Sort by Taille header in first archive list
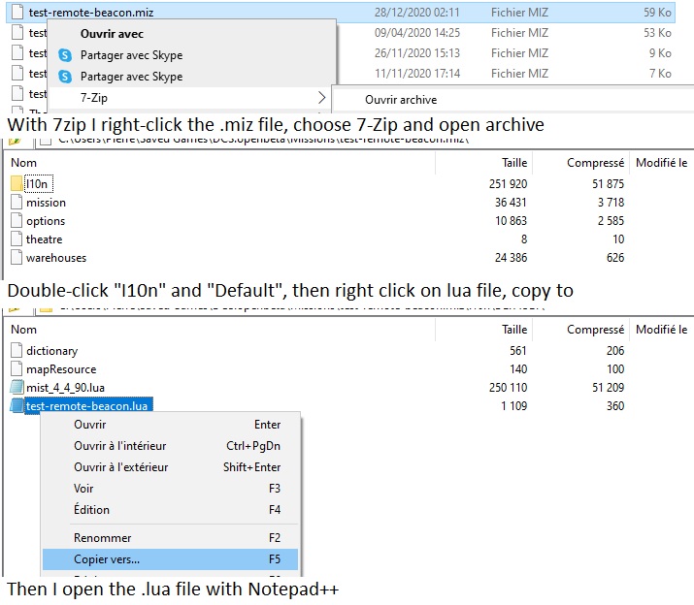 pos(514,163)
